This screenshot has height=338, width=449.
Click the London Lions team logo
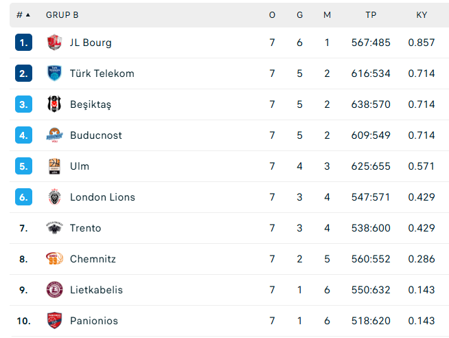(54, 197)
